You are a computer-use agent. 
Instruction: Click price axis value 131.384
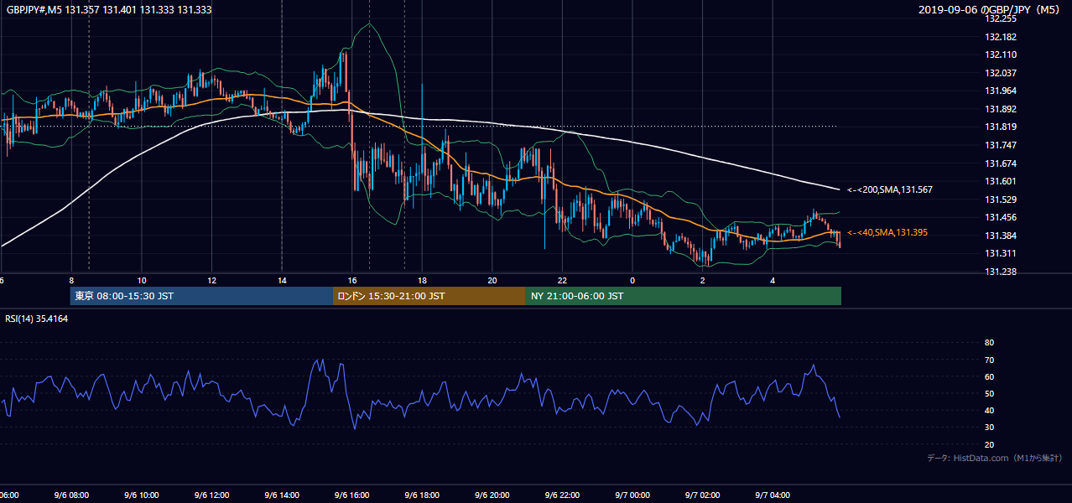(1001, 236)
